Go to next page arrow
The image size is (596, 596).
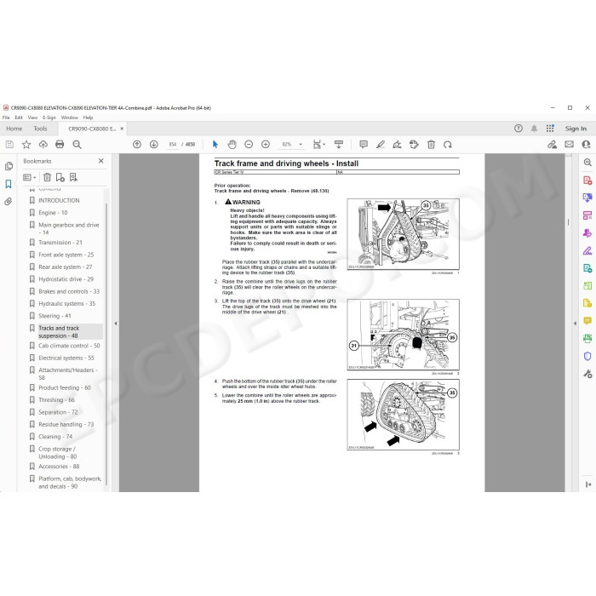(153, 145)
